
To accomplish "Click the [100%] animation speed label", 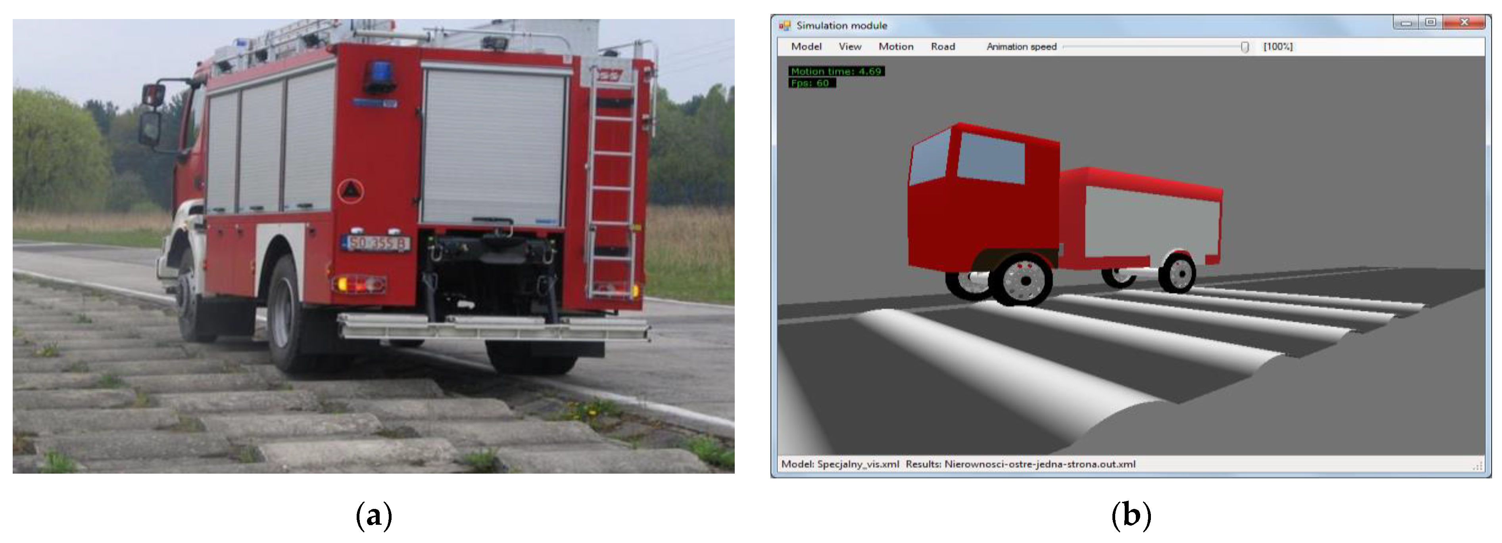I will click(x=1277, y=47).
